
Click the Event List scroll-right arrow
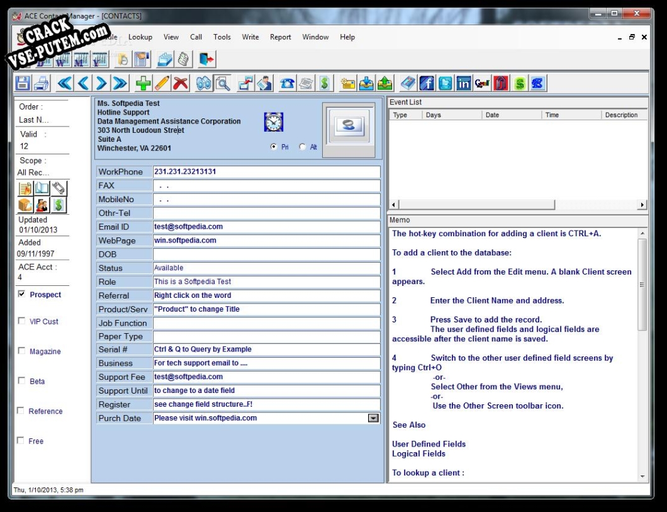click(642, 205)
